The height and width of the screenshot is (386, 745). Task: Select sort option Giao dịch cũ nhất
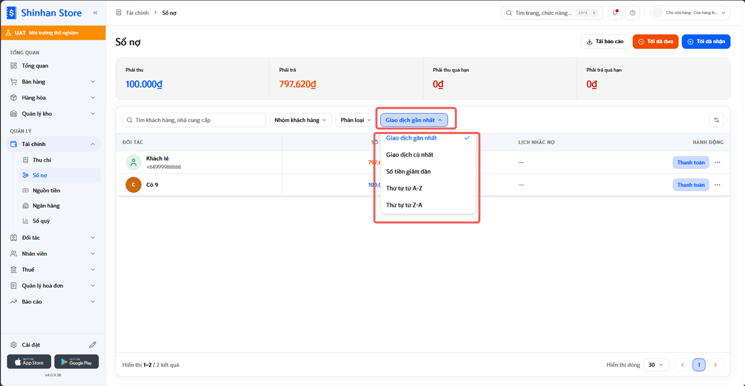(x=428, y=155)
